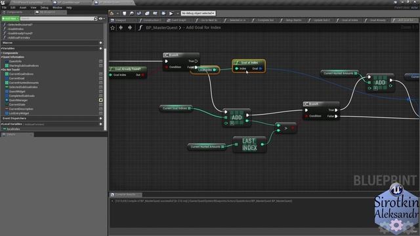This screenshot has width=420, height=236.
Task: Open the Compiler Results tab
Action: coord(125,195)
